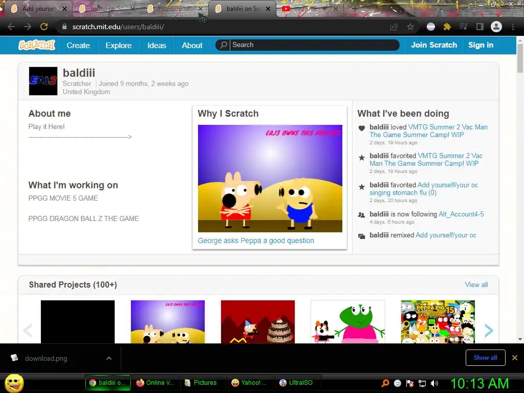
Task: Click the padlock site info icon
Action: pos(64,27)
